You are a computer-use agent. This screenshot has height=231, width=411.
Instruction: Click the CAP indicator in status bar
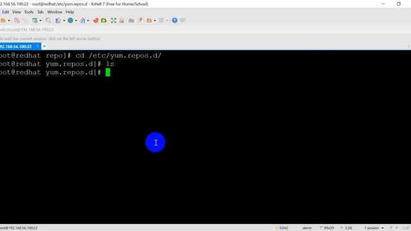point(407,228)
